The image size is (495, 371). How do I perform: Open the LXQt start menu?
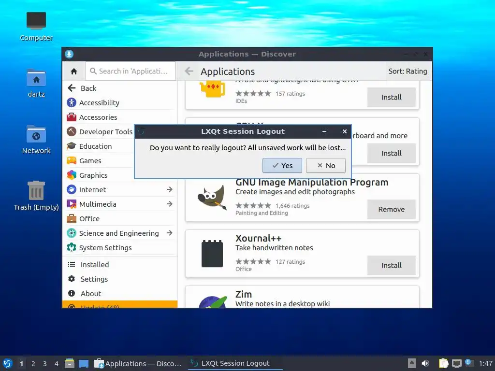8,363
